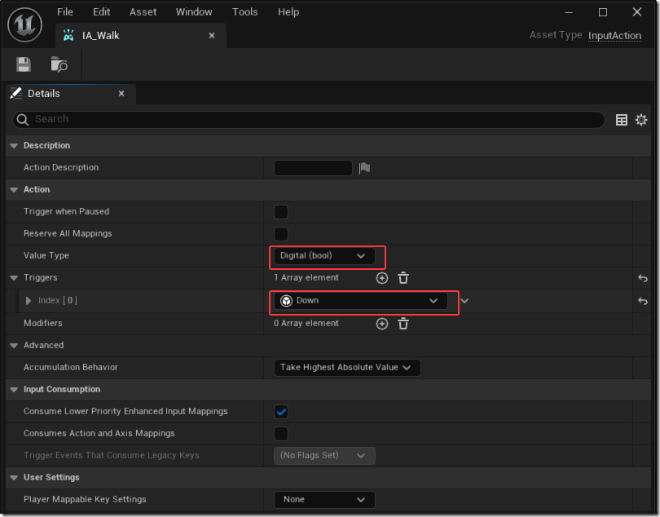Collapse the Advanced section
Image resolution: width=660 pixels, height=517 pixels.
pyautogui.click(x=14, y=346)
